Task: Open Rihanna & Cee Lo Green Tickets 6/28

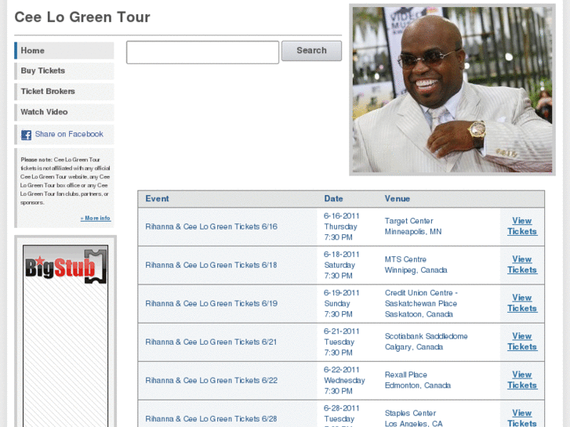Action: tap(211, 419)
